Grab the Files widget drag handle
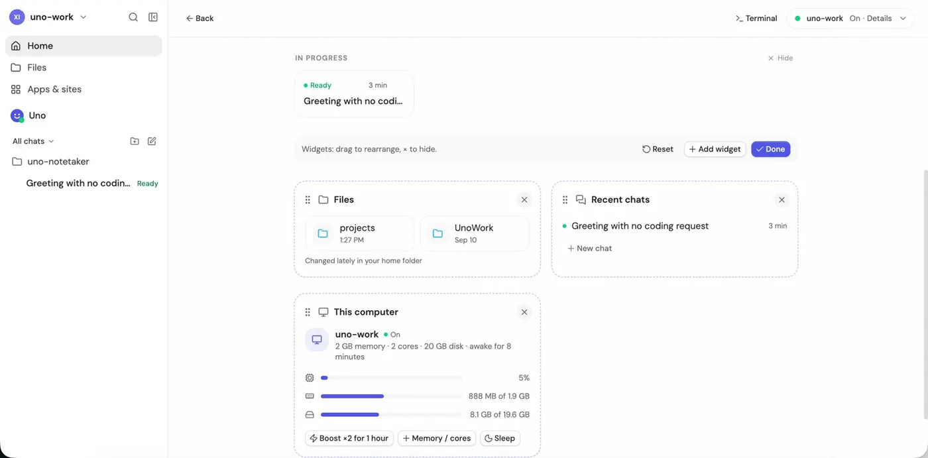The width and height of the screenshot is (928, 458). pos(308,200)
